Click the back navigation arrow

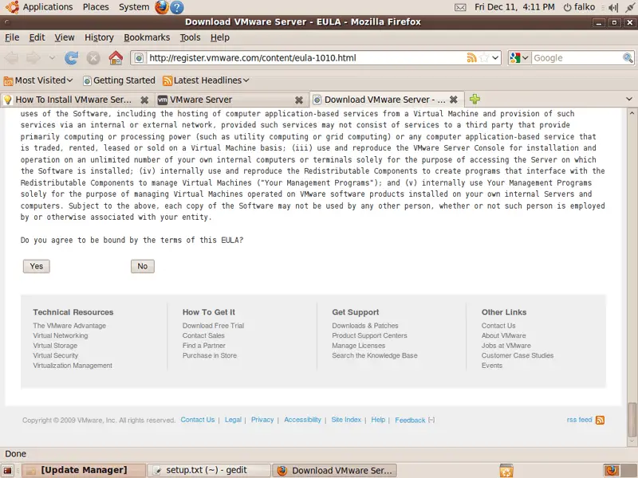[x=11, y=58]
